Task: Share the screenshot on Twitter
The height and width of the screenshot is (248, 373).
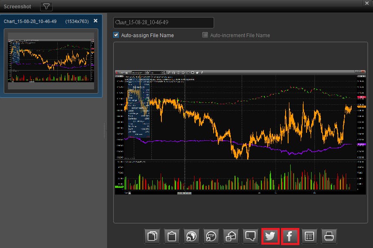Action: tap(270, 237)
